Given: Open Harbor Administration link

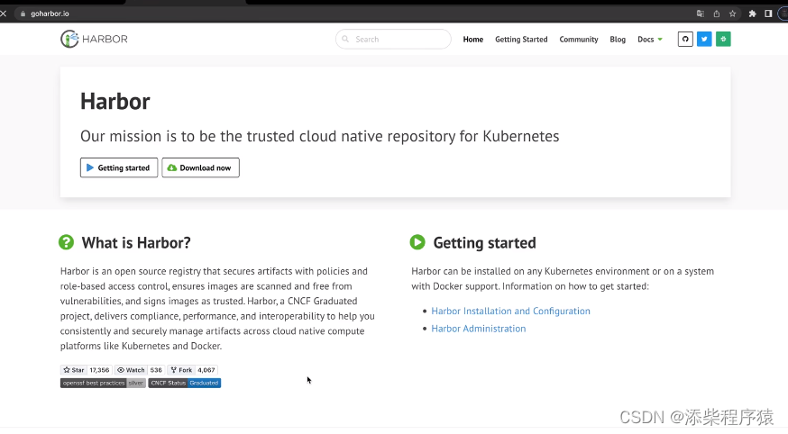Looking at the screenshot, I should click(x=479, y=329).
